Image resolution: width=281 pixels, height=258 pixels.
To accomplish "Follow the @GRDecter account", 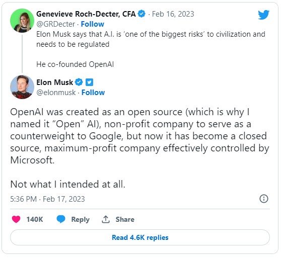I will (93, 24).
